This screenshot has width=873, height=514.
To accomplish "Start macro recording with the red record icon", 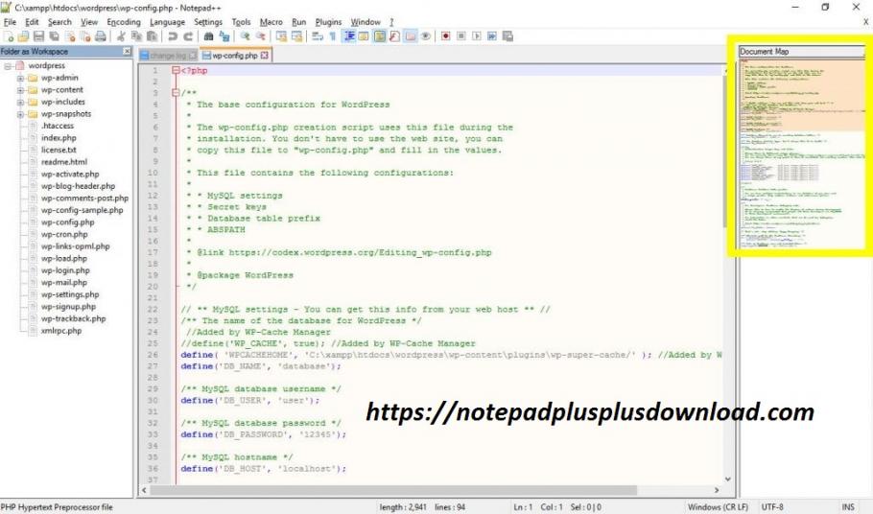I will pos(446,36).
